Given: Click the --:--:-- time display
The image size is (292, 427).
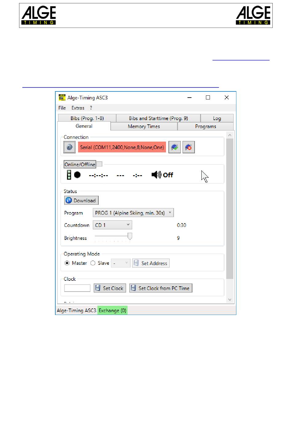Looking at the screenshot, I should point(98,175).
